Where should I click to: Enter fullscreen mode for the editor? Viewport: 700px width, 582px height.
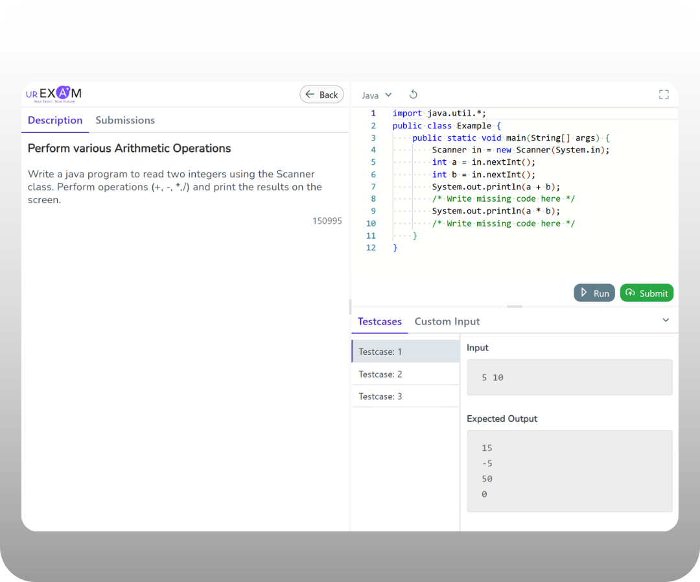[x=664, y=95]
